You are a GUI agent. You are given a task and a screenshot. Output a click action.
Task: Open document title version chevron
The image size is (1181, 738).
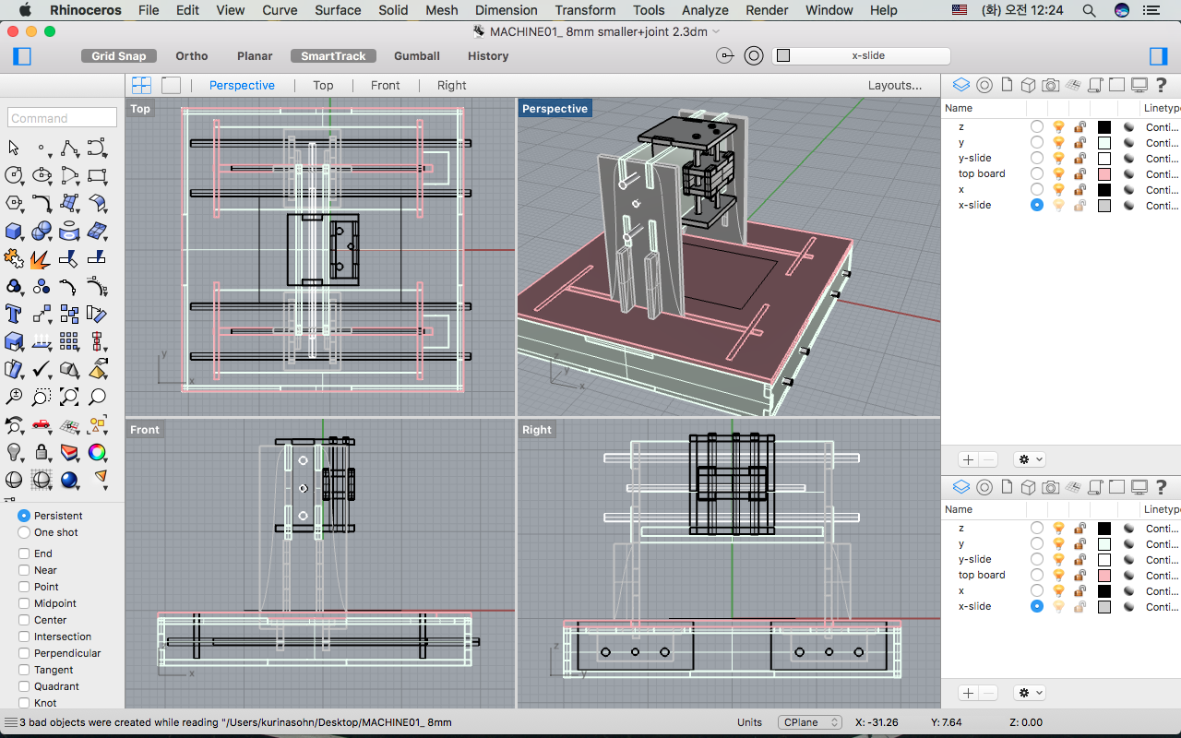coord(717,31)
